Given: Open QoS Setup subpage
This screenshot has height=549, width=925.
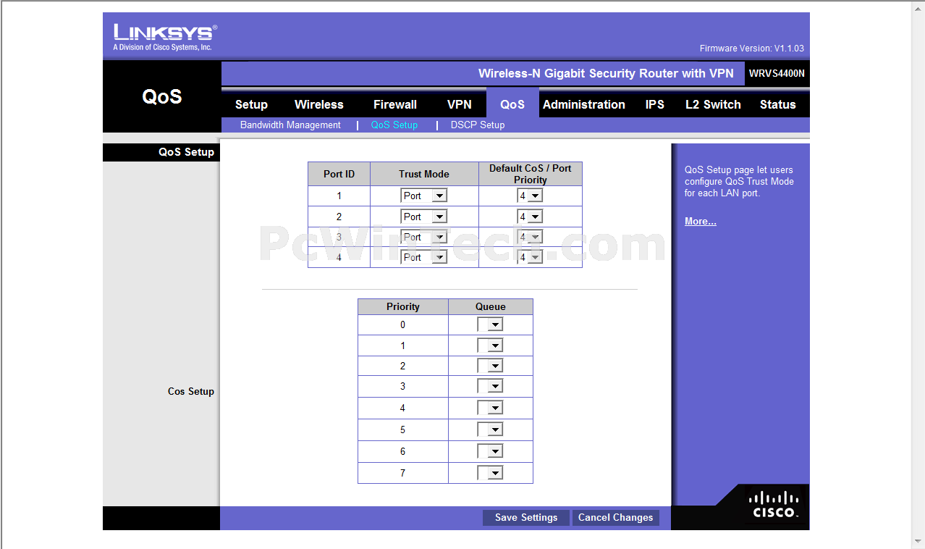Looking at the screenshot, I should tap(394, 125).
